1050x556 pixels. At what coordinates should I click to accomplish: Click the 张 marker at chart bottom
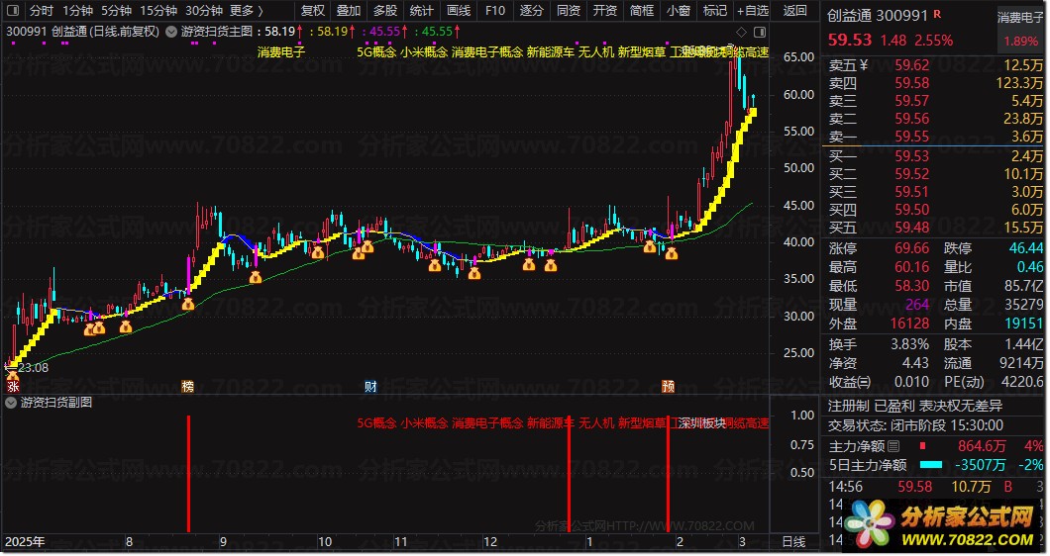tap(13, 386)
